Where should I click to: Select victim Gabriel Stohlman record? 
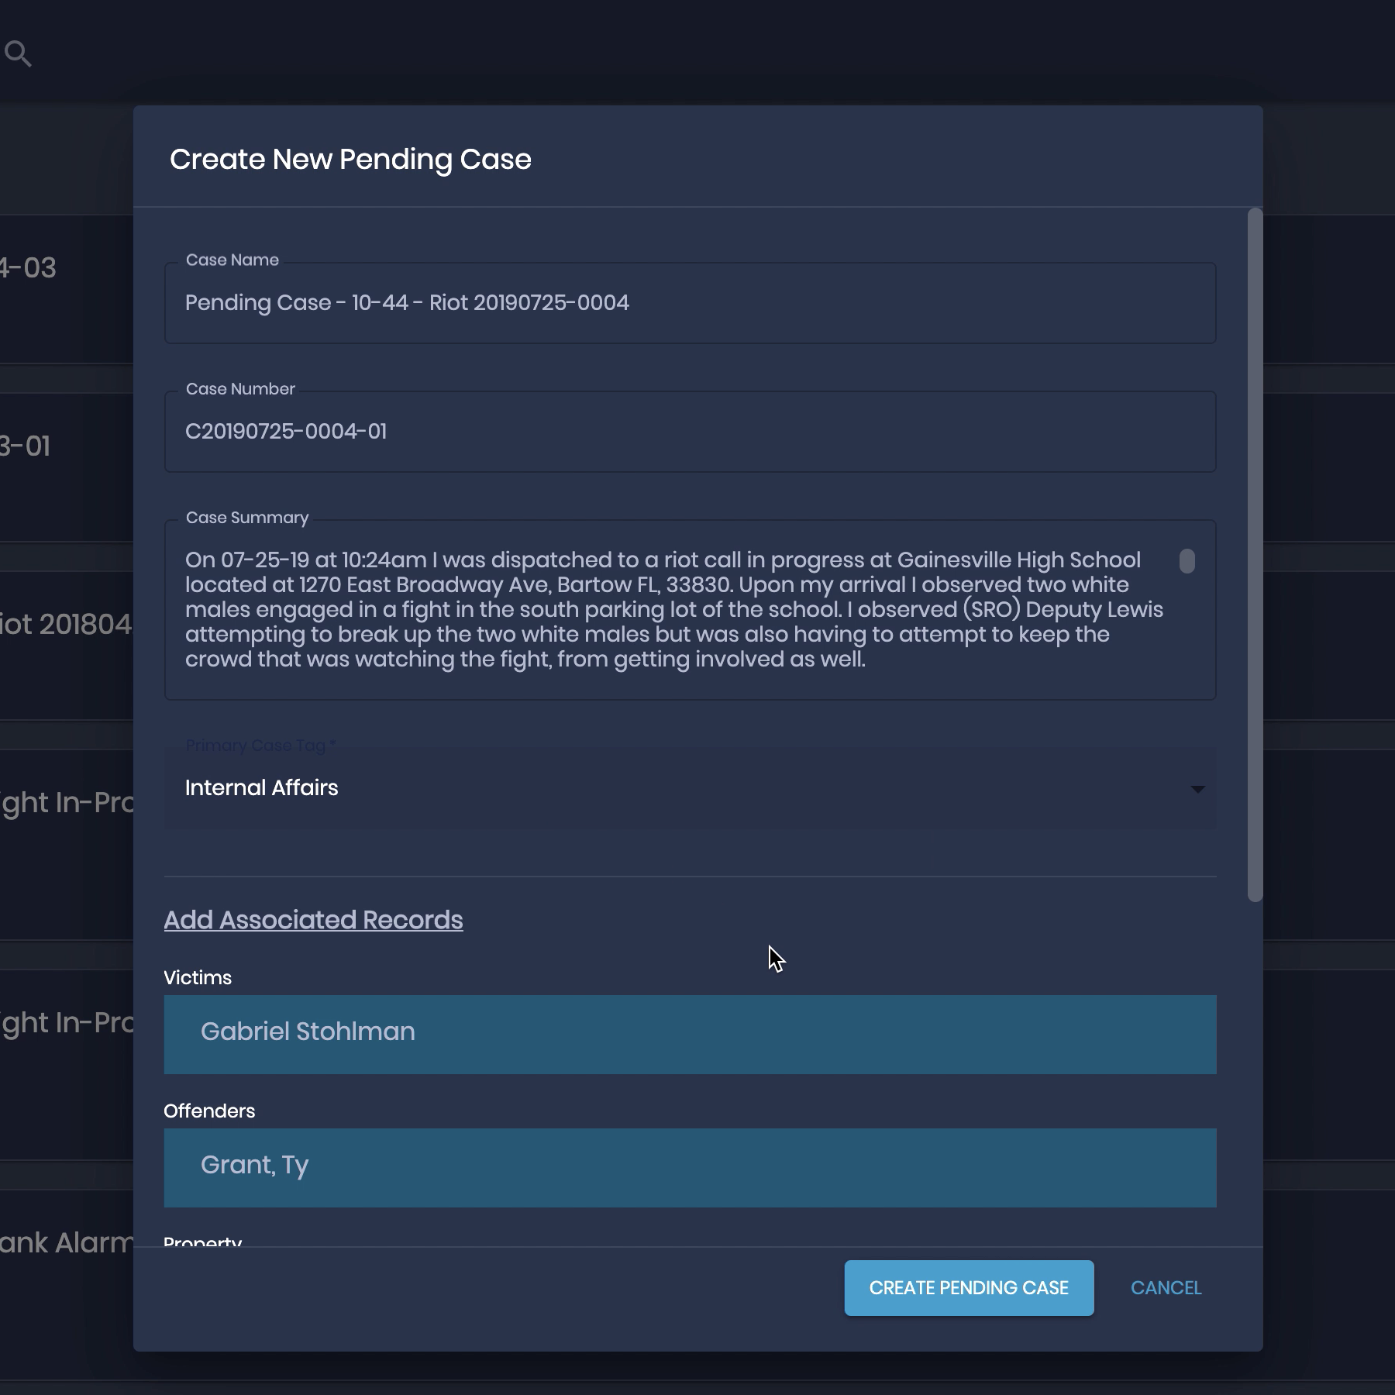(690, 1035)
